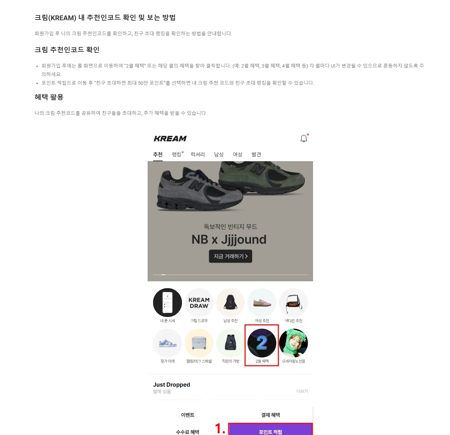The height and width of the screenshot is (435, 450).
Task: Open the notification bell icon
Action: [304, 139]
